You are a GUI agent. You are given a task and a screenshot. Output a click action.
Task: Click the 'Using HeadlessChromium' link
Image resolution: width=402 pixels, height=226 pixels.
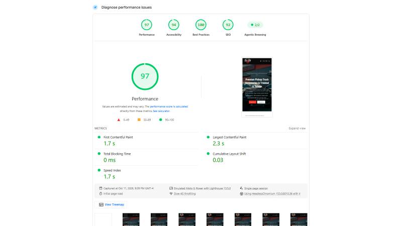[272, 194]
